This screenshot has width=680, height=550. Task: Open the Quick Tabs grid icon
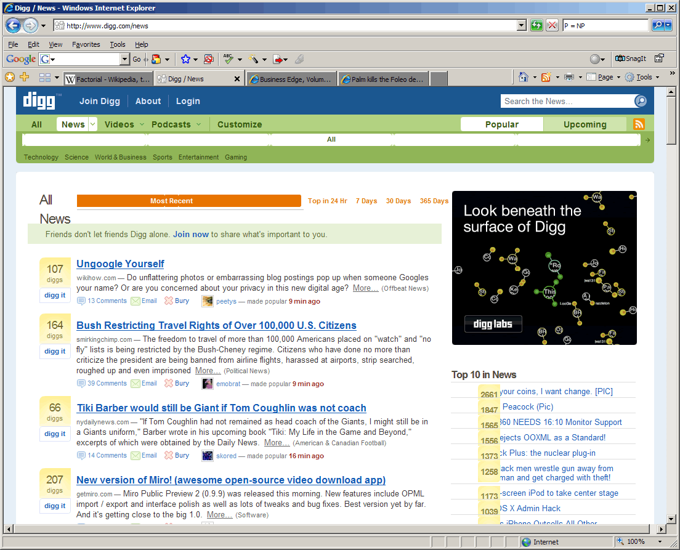click(45, 78)
